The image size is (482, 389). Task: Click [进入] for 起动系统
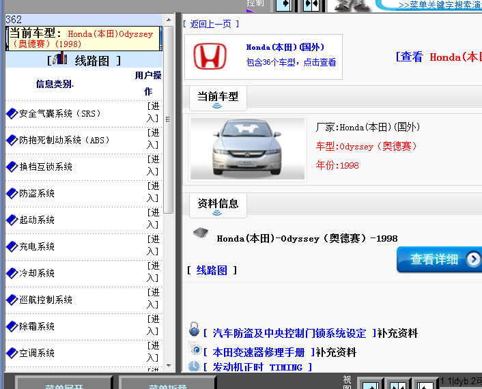[x=153, y=218]
